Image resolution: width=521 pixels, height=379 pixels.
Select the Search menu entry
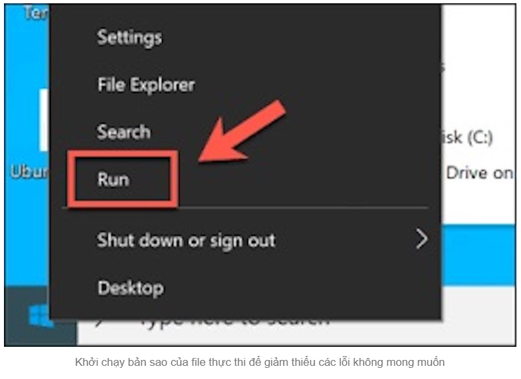[x=124, y=132]
